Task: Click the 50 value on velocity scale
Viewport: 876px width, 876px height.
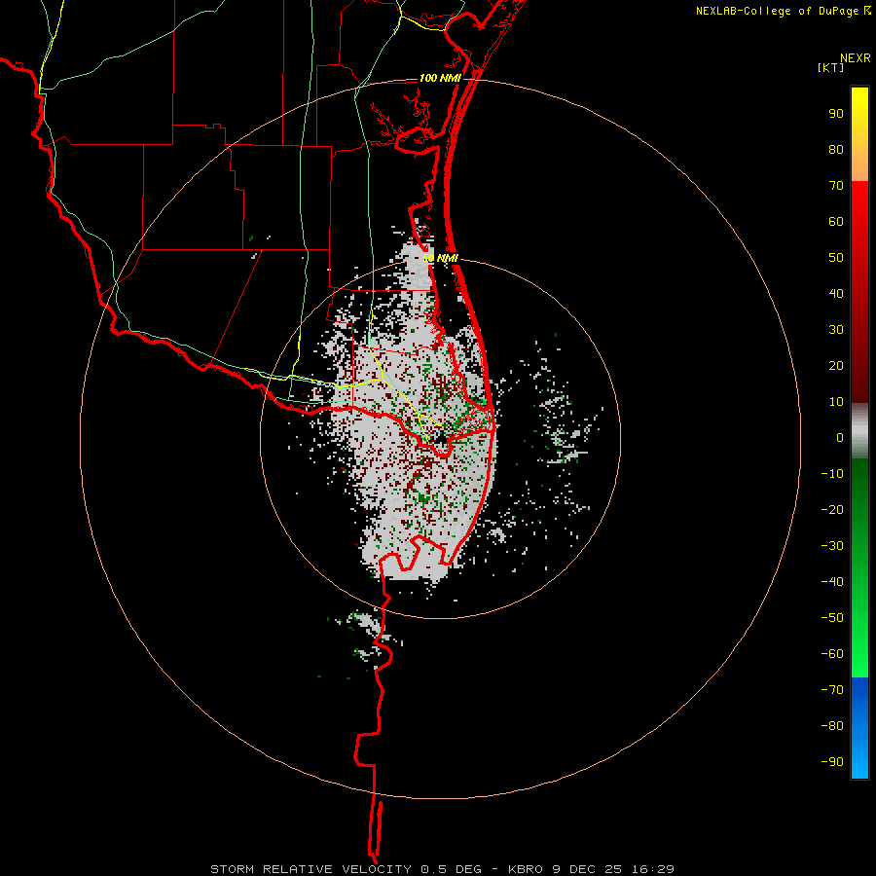Action: [x=836, y=258]
